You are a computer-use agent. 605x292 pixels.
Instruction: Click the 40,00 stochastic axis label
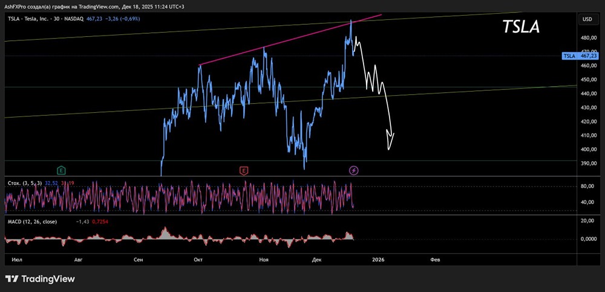(589, 202)
